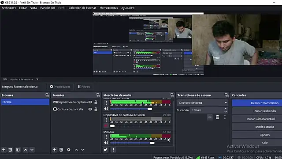Remove scene transition trash icon
Viewport: 282px width, 159px height.
217,117
